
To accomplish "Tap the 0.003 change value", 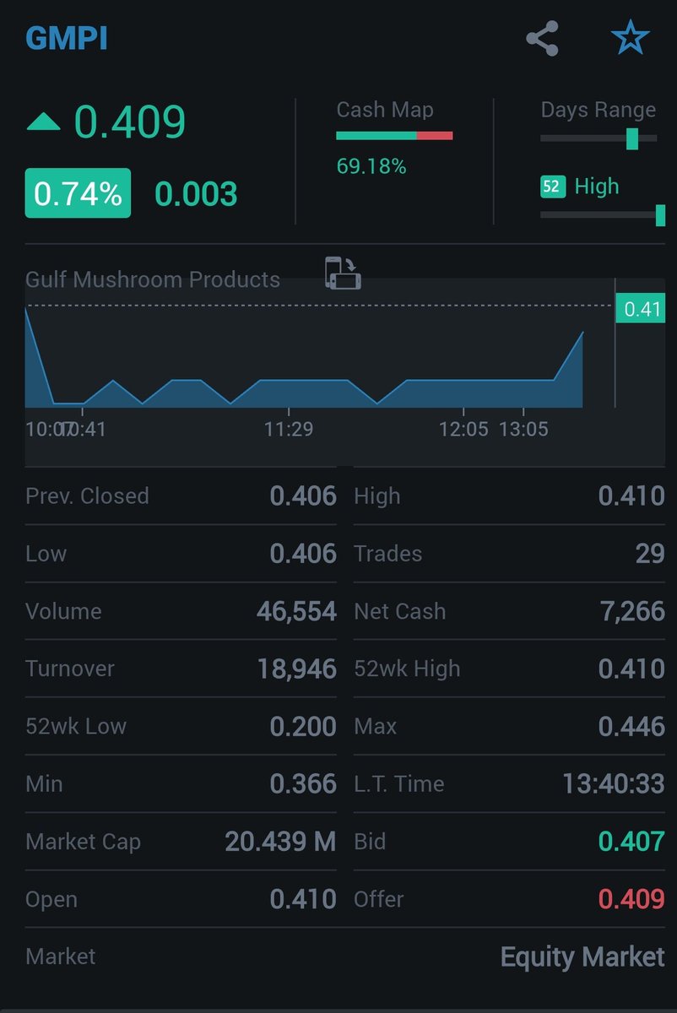I will (196, 195).
